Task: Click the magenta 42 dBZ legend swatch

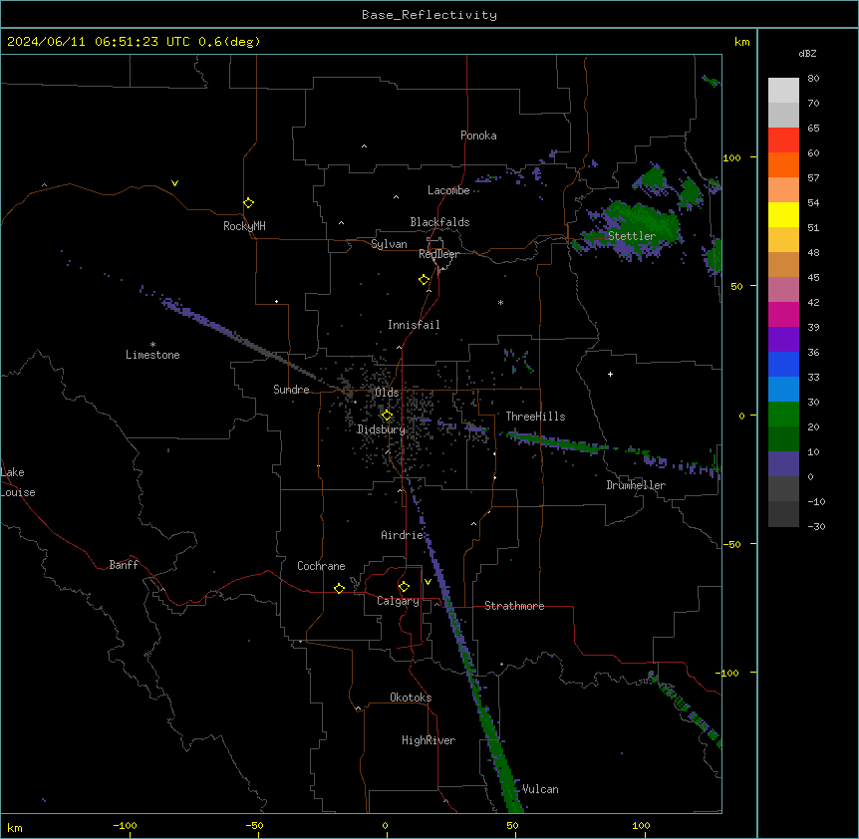Action: click(783, 314)
